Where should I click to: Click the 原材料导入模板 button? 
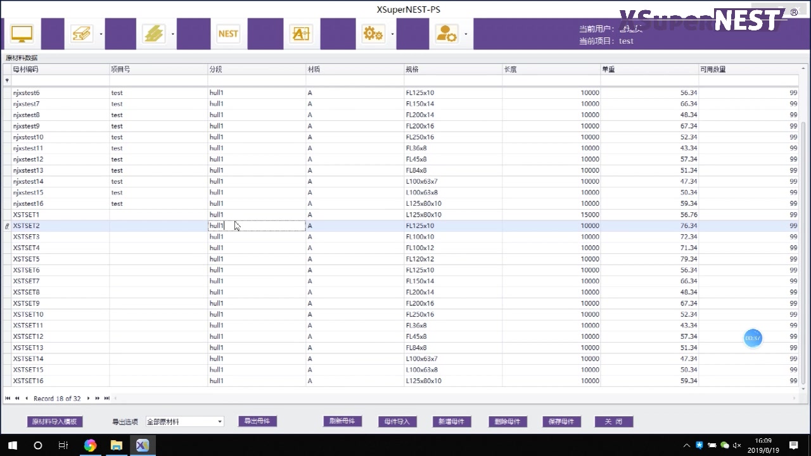[54, 422]
